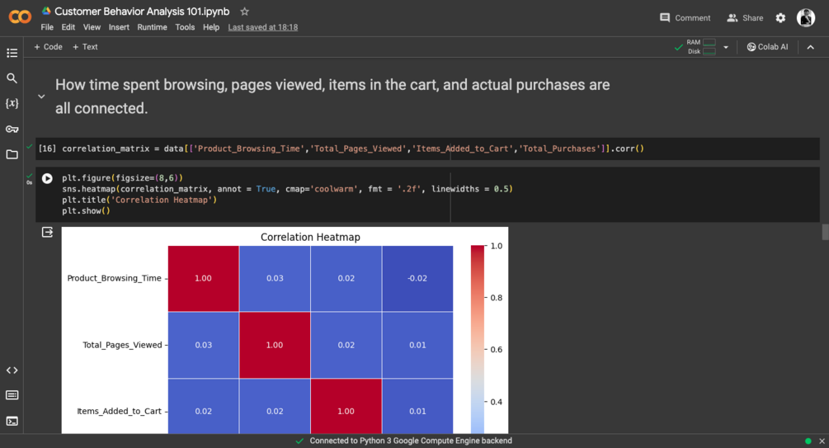829x448 pixels.
Task: Open the table of contents panel
Action: (x=12, y=53)
